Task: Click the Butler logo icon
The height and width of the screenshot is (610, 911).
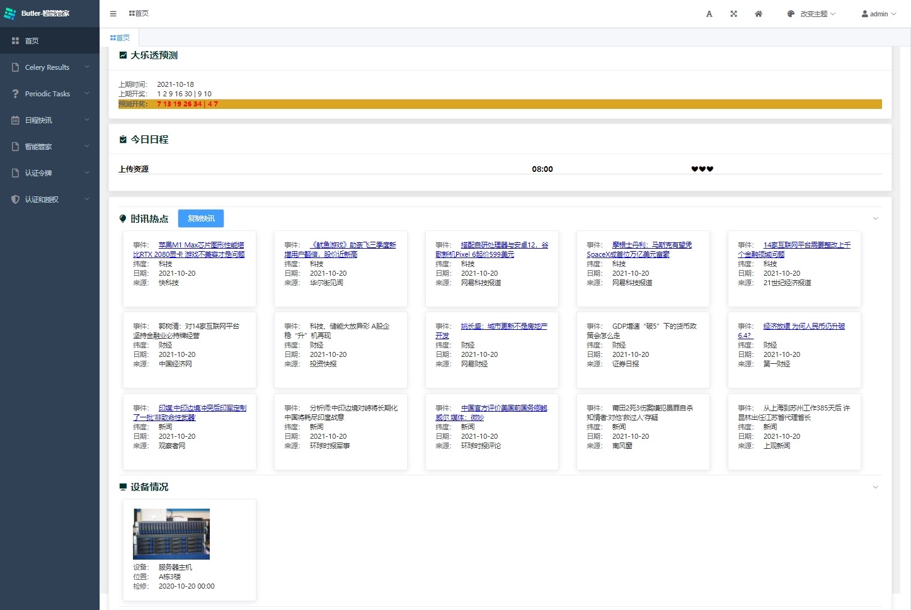Action: pyautogui.click(x=10, y=13)
